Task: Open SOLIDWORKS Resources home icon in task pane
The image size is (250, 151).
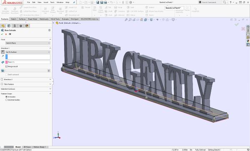Action: 248,27
